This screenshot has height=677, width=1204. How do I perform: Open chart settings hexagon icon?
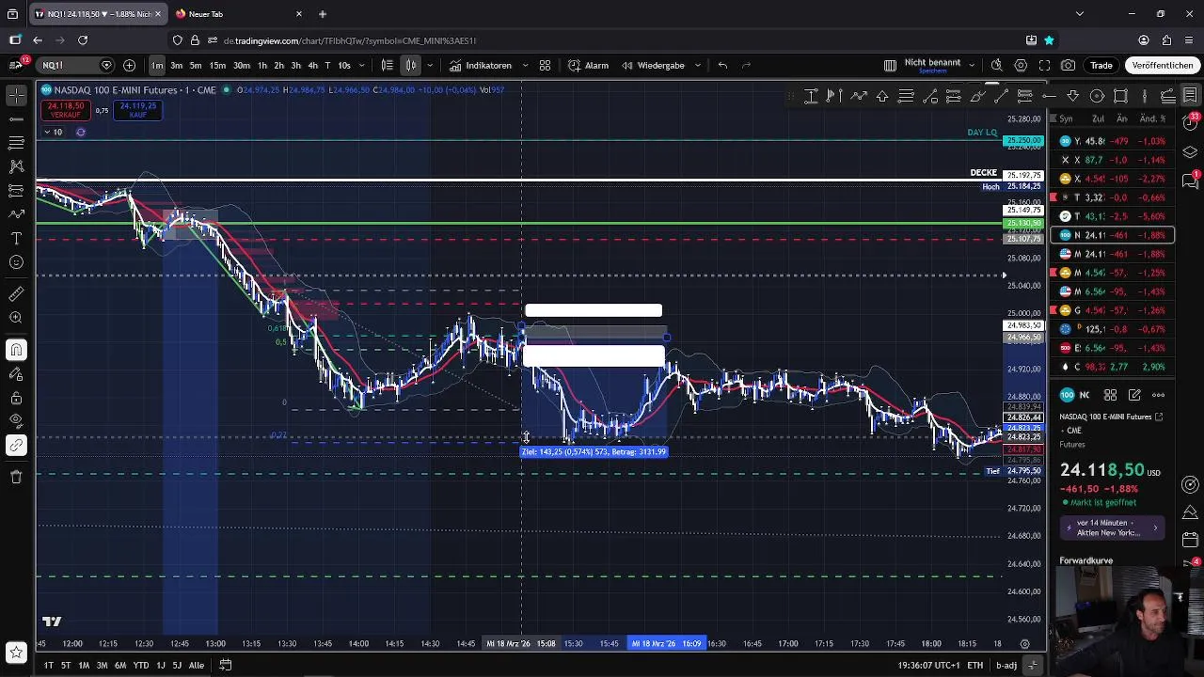point(1021,65)
